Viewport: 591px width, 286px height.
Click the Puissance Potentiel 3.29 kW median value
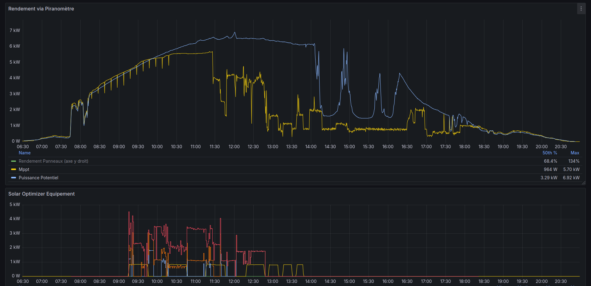coord(549,178)
